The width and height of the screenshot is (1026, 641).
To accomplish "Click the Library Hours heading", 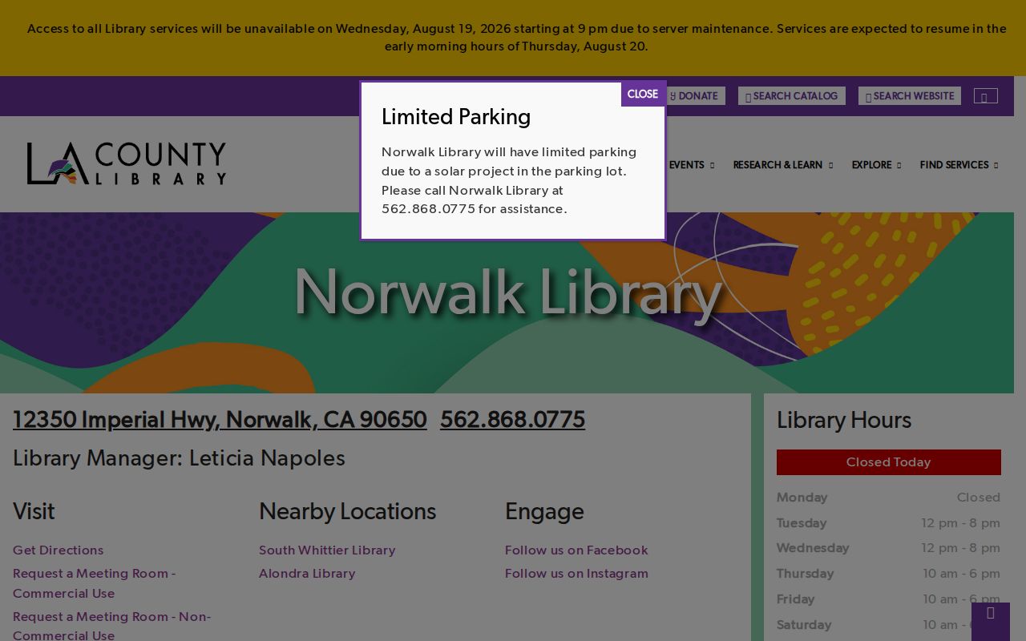I will pyautogui.click(x=844, y=420).
